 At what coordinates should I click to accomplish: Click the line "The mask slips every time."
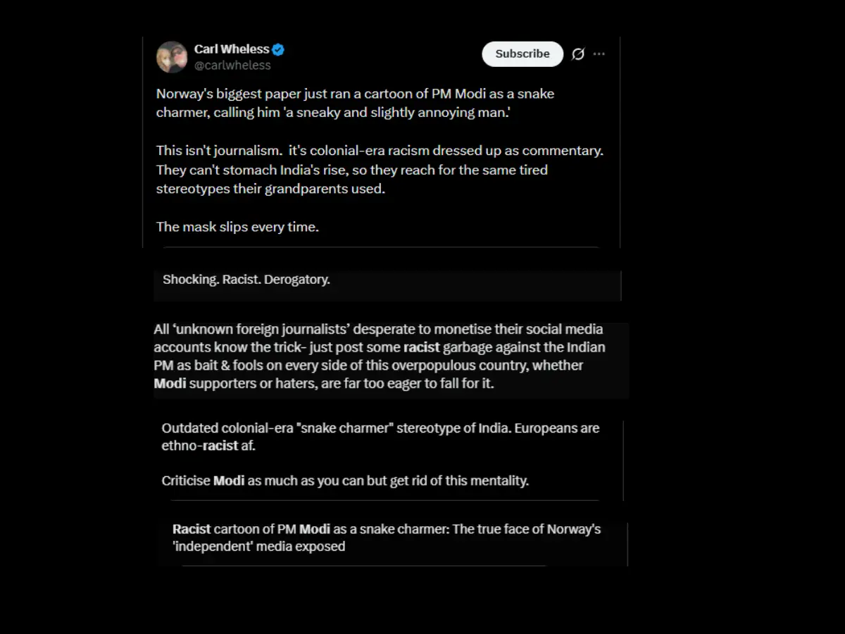pyautogui.click(x=237, y=227)
